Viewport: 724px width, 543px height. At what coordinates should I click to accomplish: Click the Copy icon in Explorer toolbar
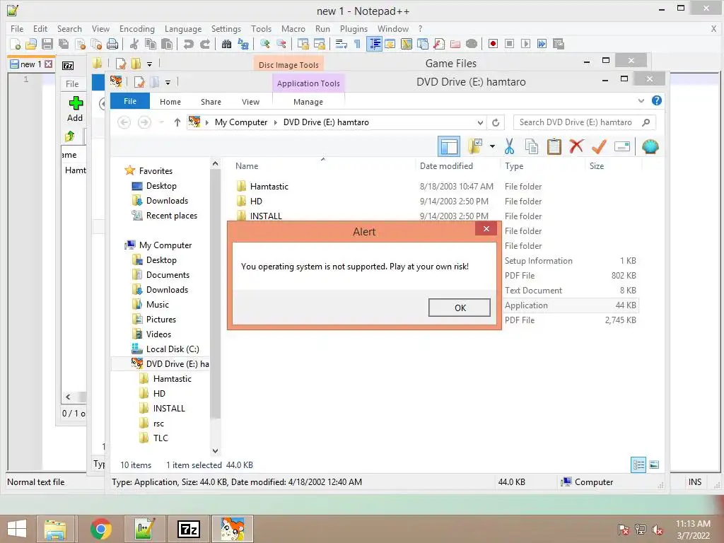click(532, 147)
